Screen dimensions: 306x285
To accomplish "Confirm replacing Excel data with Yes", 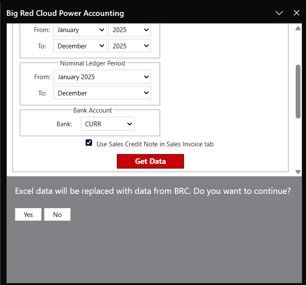I will [28, 214].
